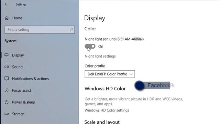
Task: Click the 'Color profile' label
Action: click(95, 66)
